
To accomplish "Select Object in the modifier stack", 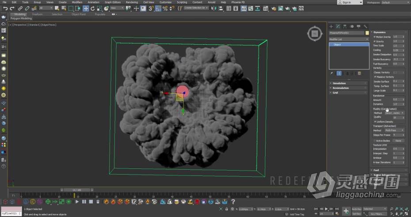I will (349, 45).
